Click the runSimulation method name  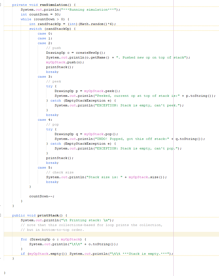[x=54, y=5]
